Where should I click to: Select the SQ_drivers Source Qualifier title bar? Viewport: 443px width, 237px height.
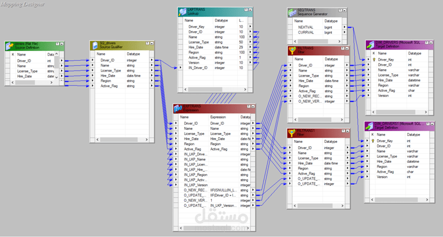click(x=122, y=45)
